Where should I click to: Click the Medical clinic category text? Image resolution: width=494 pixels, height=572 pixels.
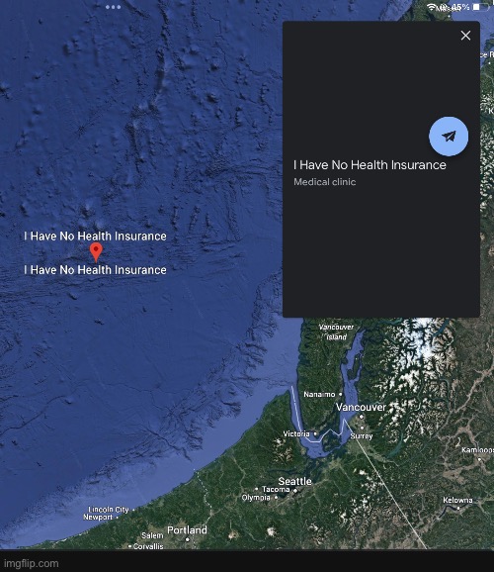point(325,182)
